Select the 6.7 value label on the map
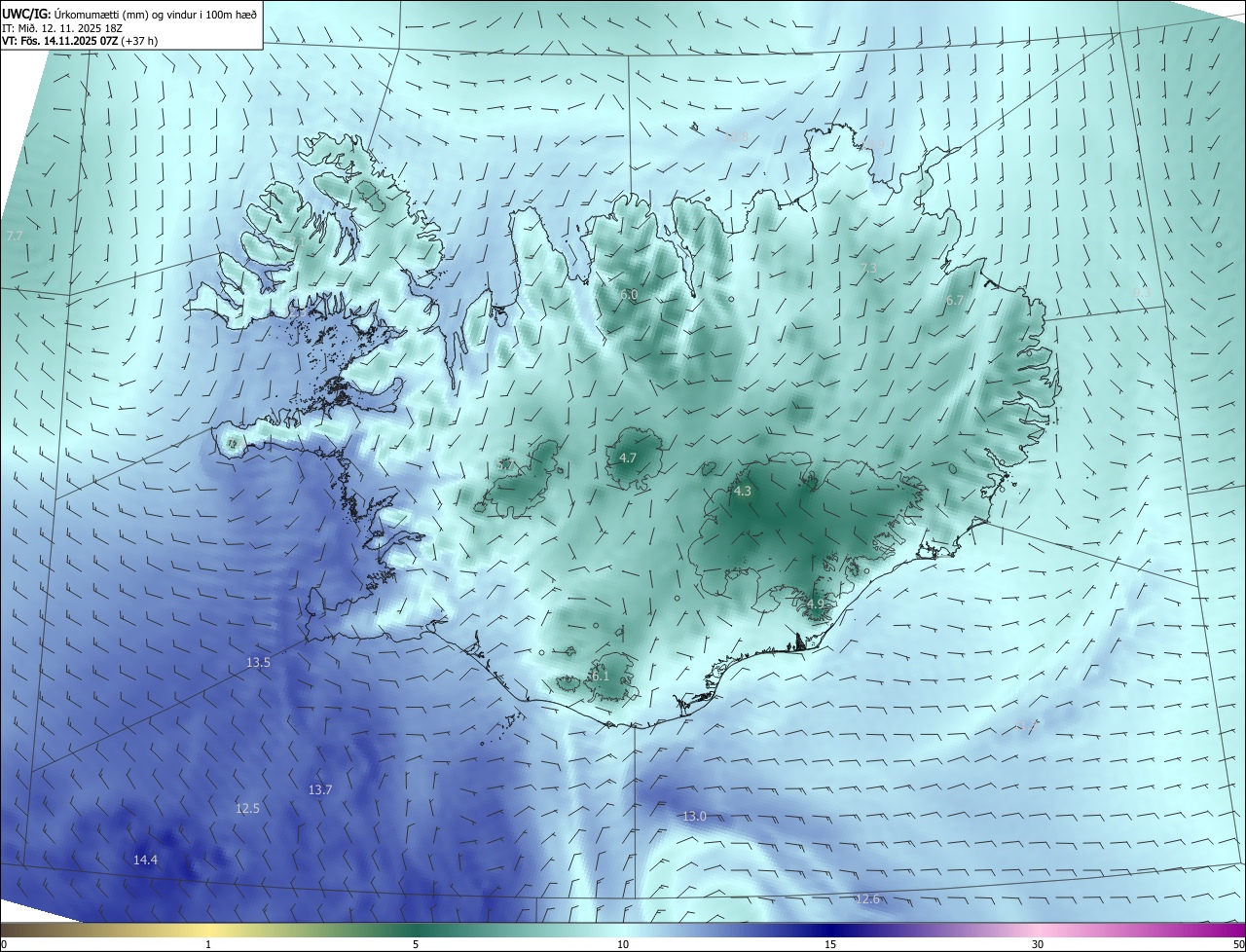The height and width of the screenshot is (952, 1246). [x=954, y=301]
